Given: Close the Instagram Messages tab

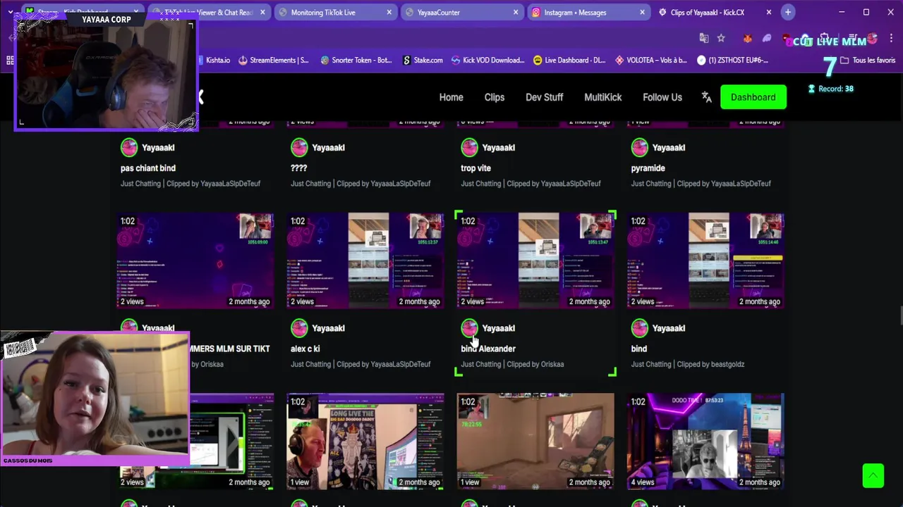Looking at the screenshot, I should tap(642, 13).
